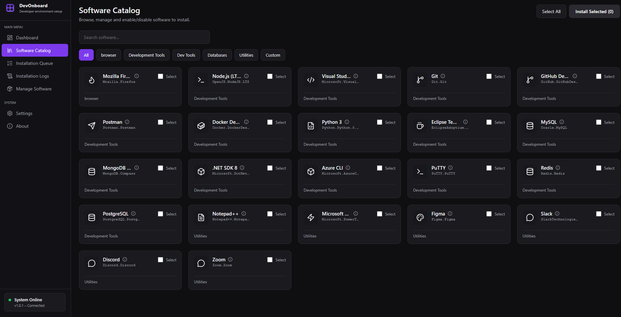Click the Postman paper plane icon
The height and width of the screenshot is (317, 621).
pyautogui.click(x=92, y=125)
